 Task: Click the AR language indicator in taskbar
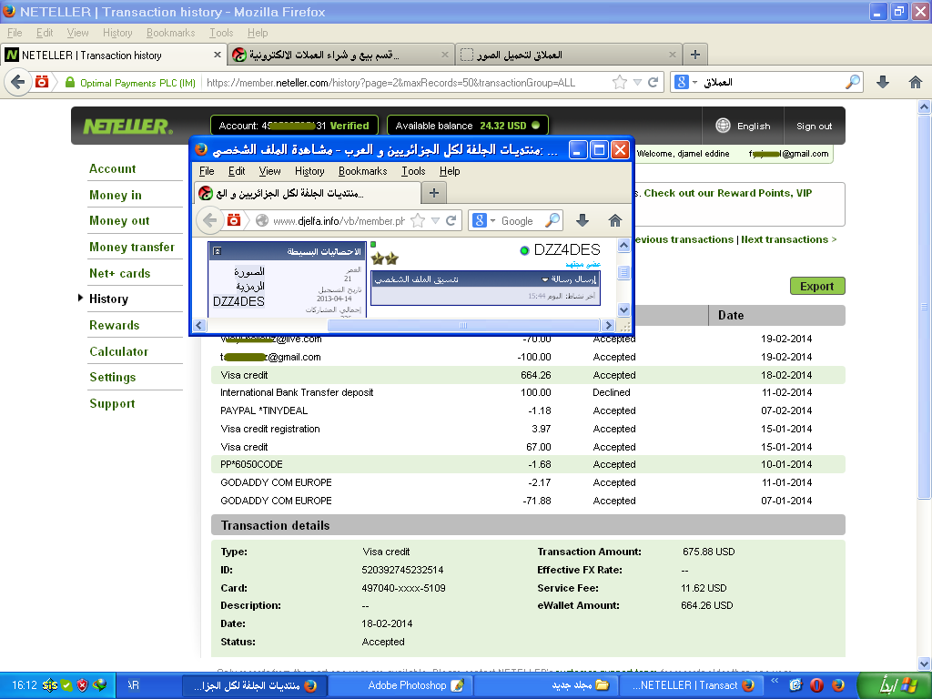point(134,685)
